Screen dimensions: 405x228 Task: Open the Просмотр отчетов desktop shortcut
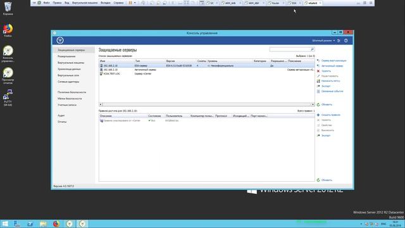[8, 75]
